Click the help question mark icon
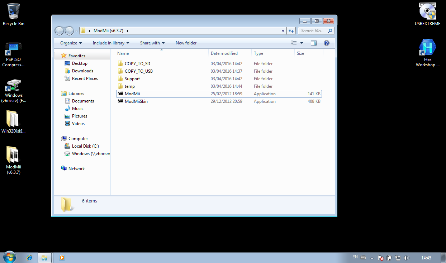The width and height of the screenshot is (446, 263). point(326,43)
